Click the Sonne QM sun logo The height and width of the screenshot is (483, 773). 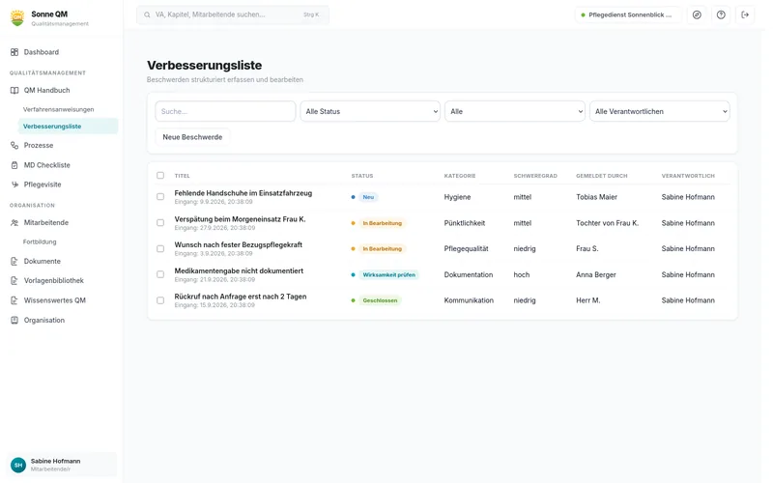coord(17,18)
